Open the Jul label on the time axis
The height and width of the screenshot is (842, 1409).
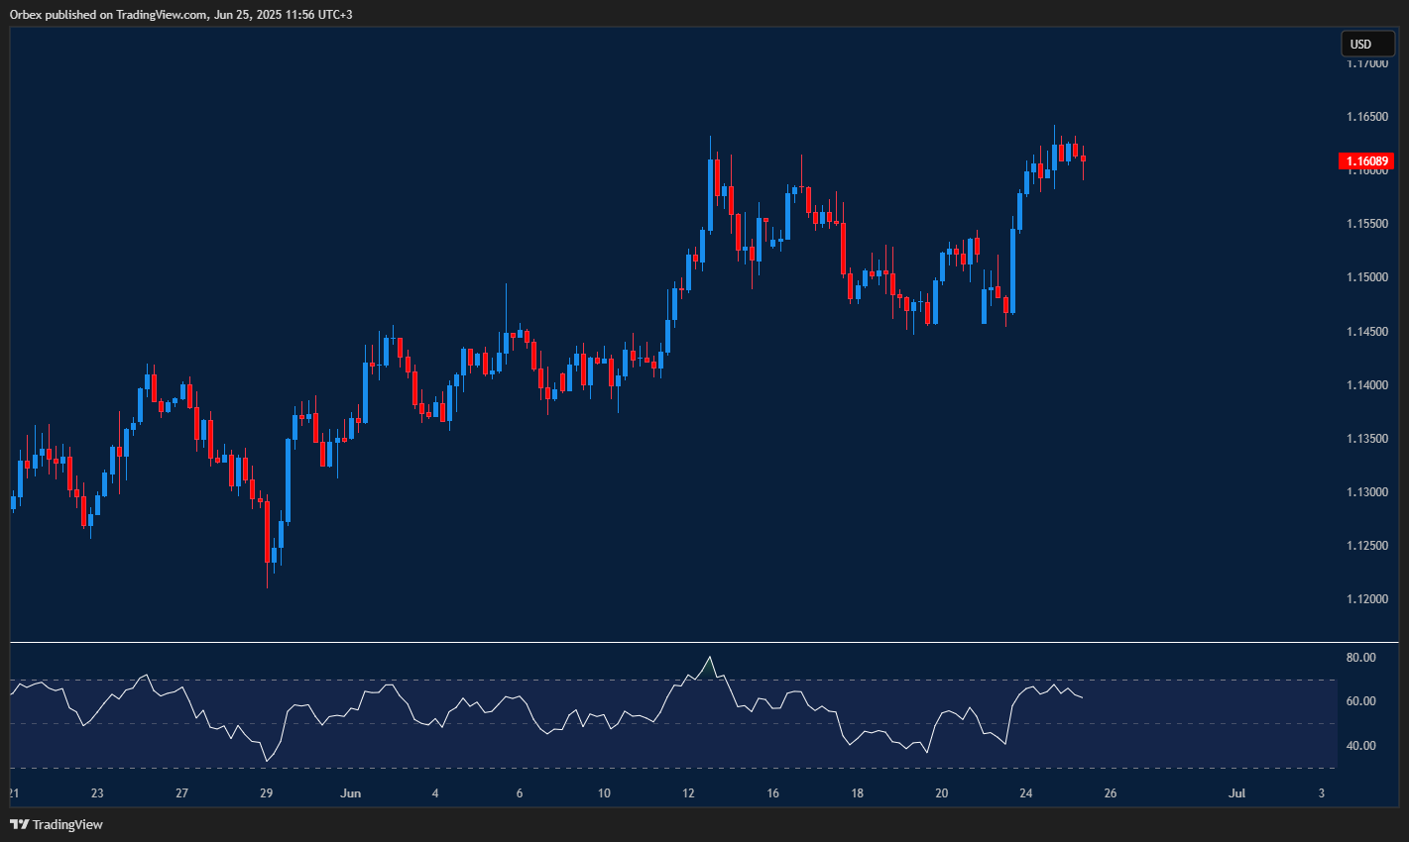[x=1236, y=793]
